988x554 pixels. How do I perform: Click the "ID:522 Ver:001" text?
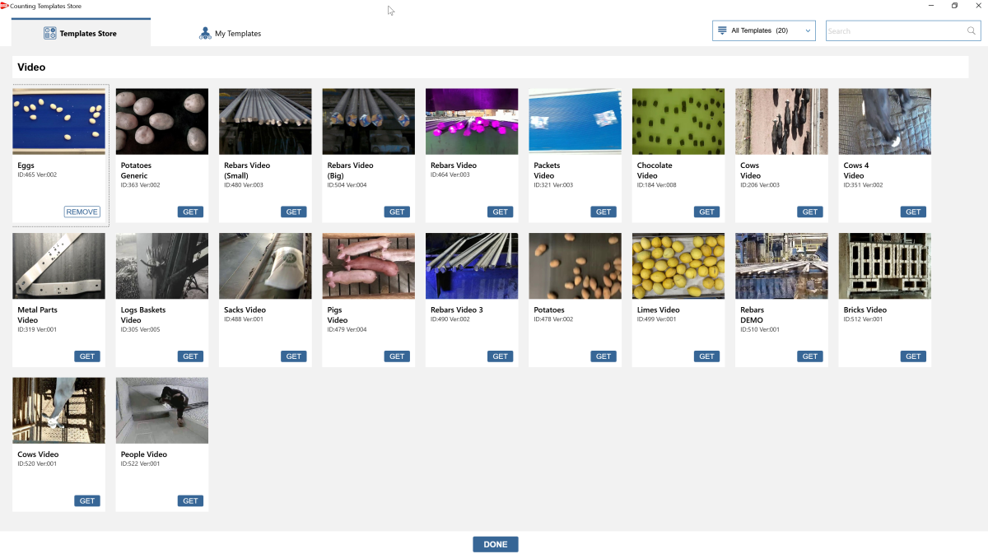pyautogui.click(x=141, y=463)
